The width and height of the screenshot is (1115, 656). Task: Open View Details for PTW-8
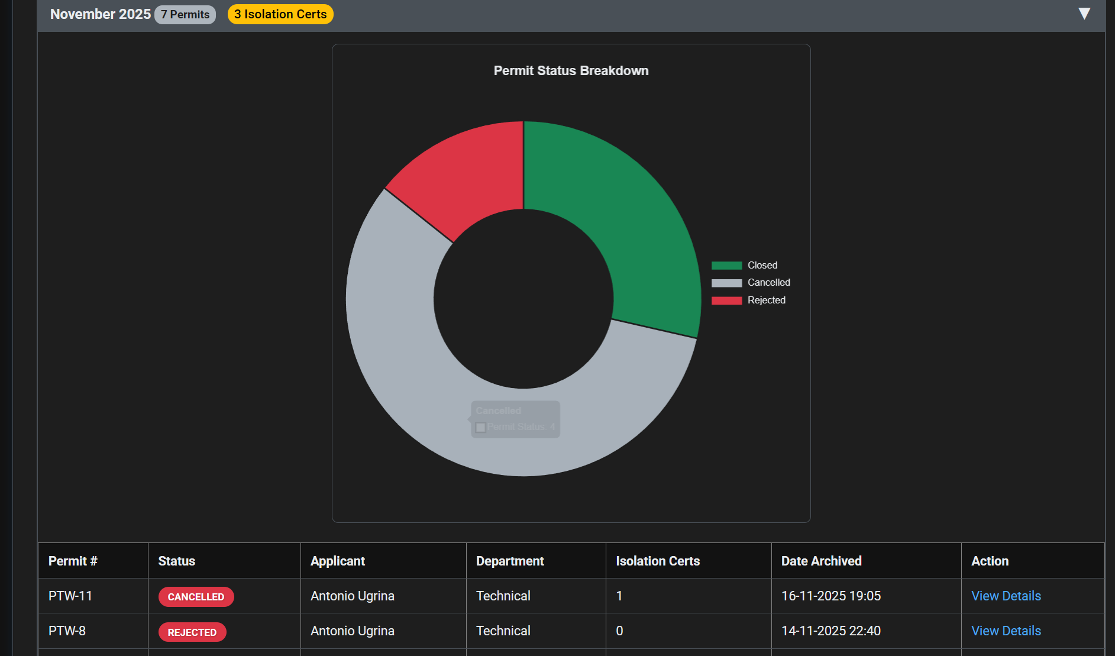[x=1006, y=631]
